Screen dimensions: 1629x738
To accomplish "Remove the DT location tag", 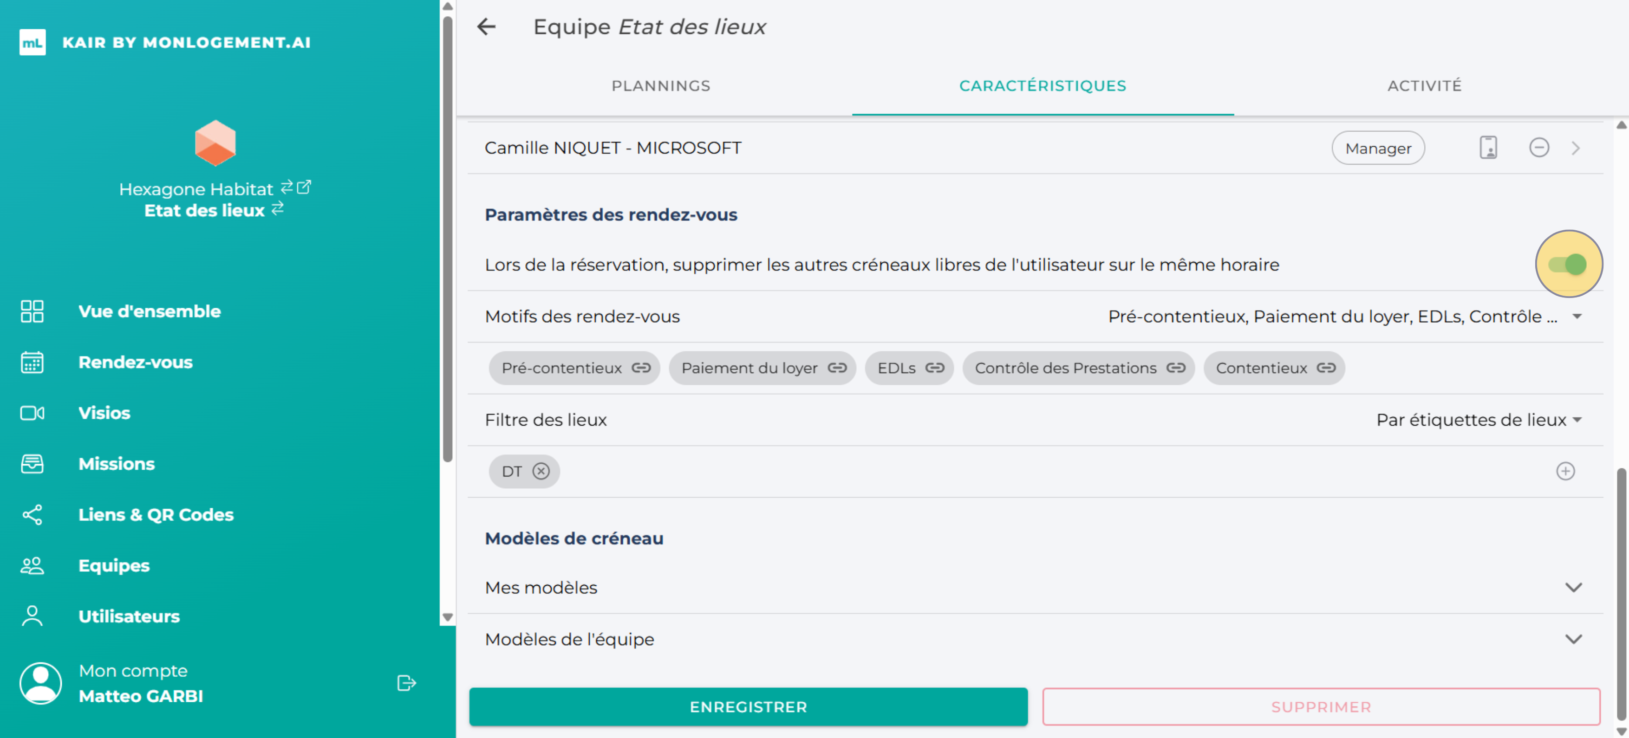I will click(541, 471).
